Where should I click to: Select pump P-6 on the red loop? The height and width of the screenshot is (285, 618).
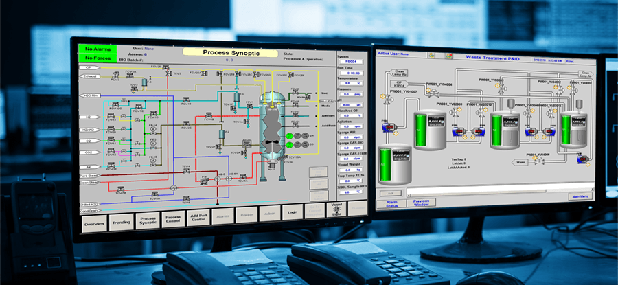click(x=204, y=180)
